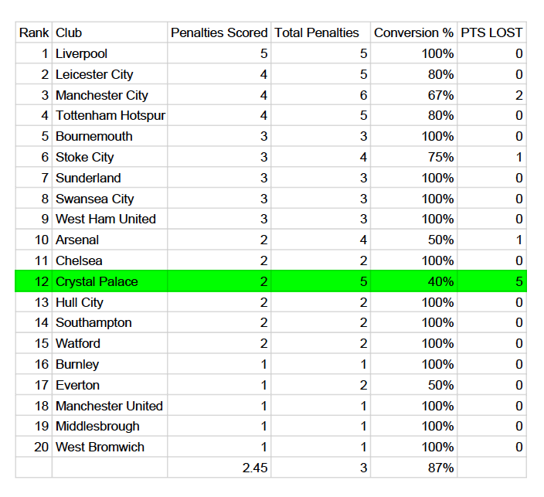The image size is (544, 497).
Task: Click the Manchester United cell
Action: (109, 406)
